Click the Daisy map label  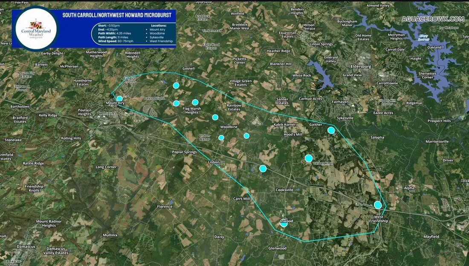(219, 237)
